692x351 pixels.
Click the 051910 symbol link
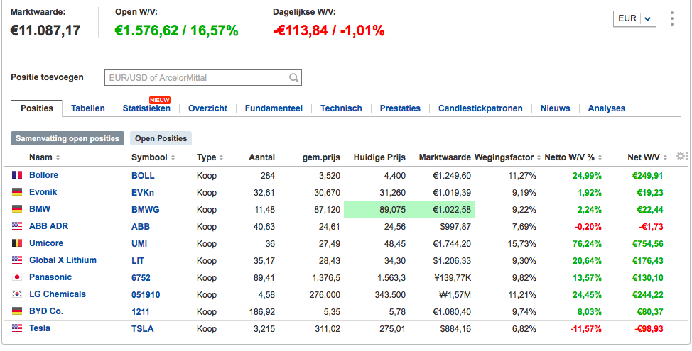click(146, 295)
